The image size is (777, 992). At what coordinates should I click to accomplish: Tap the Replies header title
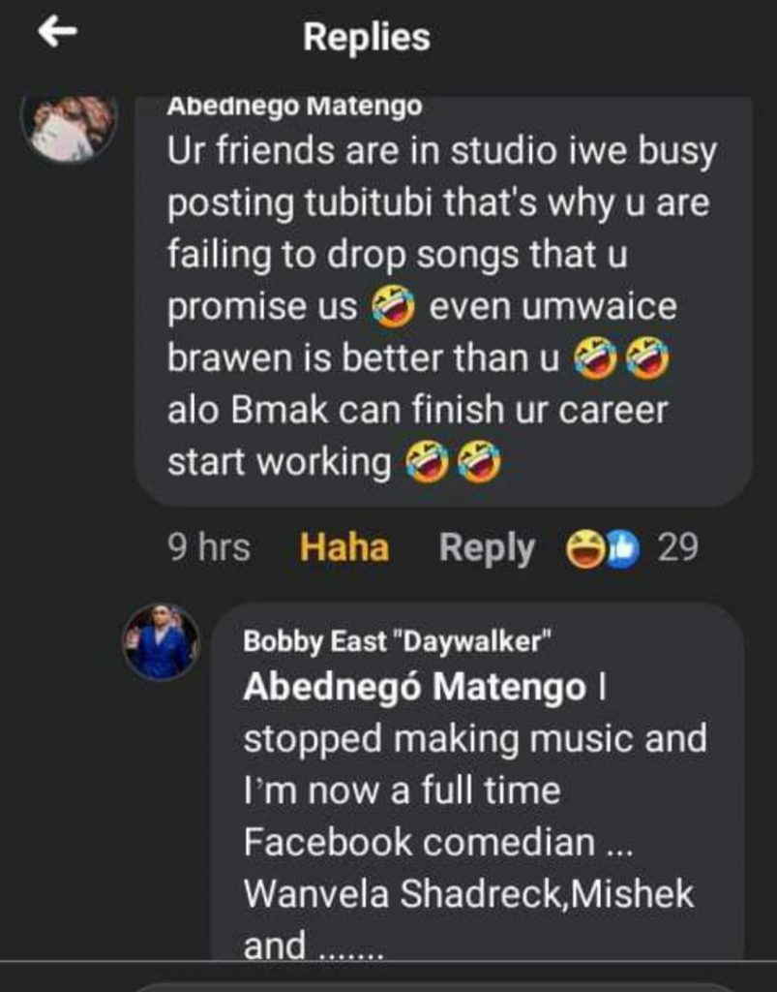(x=366, y=37)
